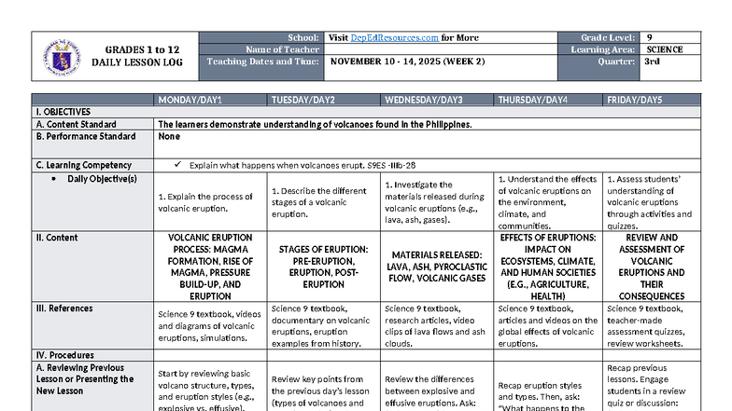Screen dimensions: 732x411
Task: Click the DepEd seal logo
Action: coord(62,58)
